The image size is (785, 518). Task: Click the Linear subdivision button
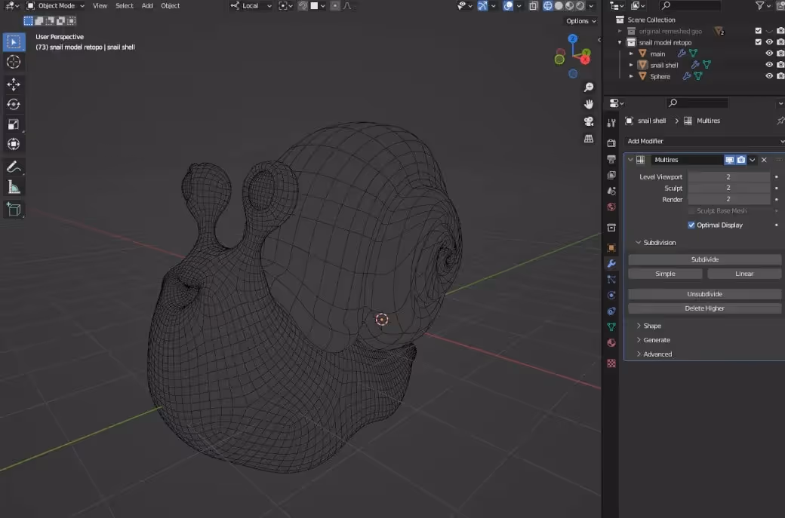click(x=744, y=274)
